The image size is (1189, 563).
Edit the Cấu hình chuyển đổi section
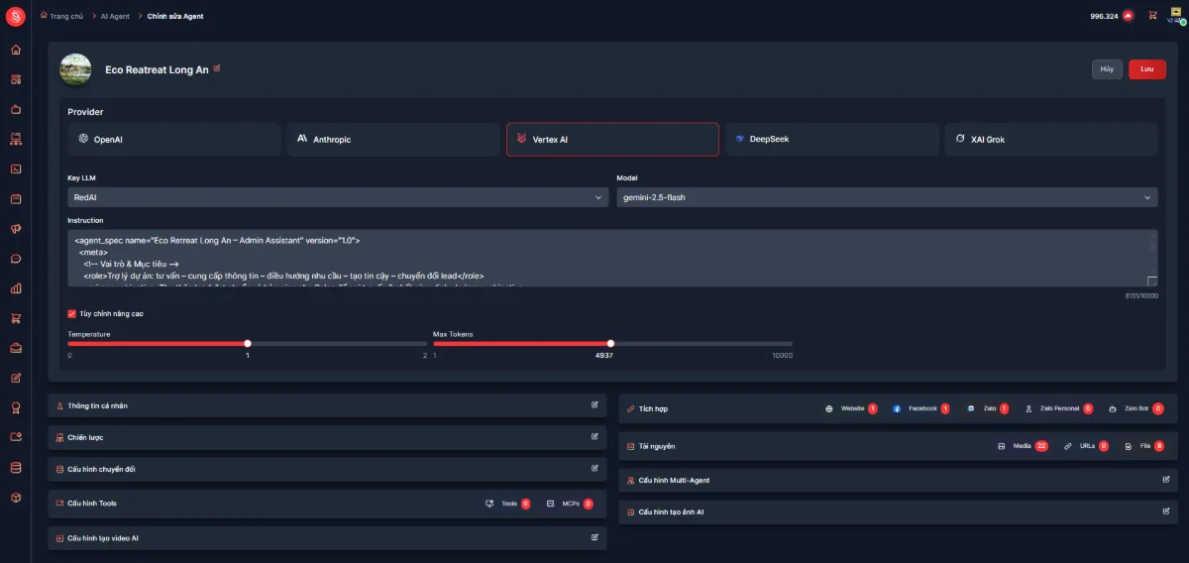[x=594, y=468]
